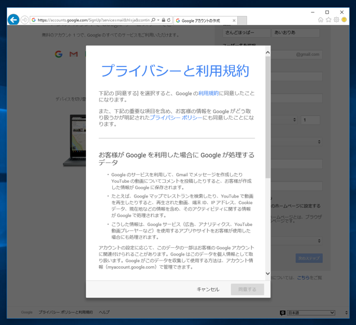Click the birthday day field showing 1

point(310,120)
